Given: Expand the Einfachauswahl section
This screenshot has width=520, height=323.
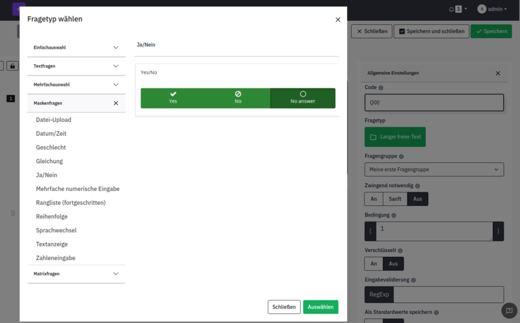Looking at the screenshot, I should pyautogui.click(x=76, y=47).
